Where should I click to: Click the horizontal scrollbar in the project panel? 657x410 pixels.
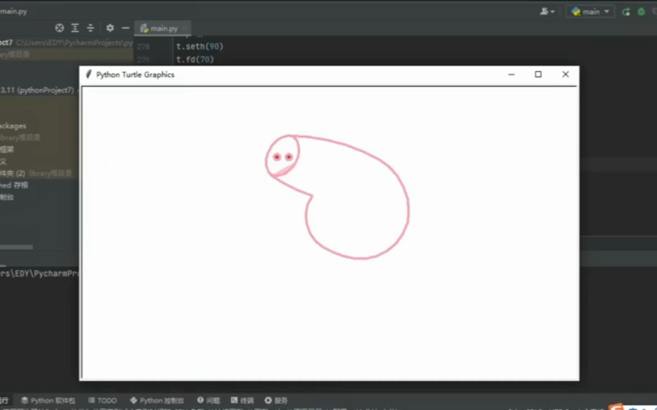point(16,247)
